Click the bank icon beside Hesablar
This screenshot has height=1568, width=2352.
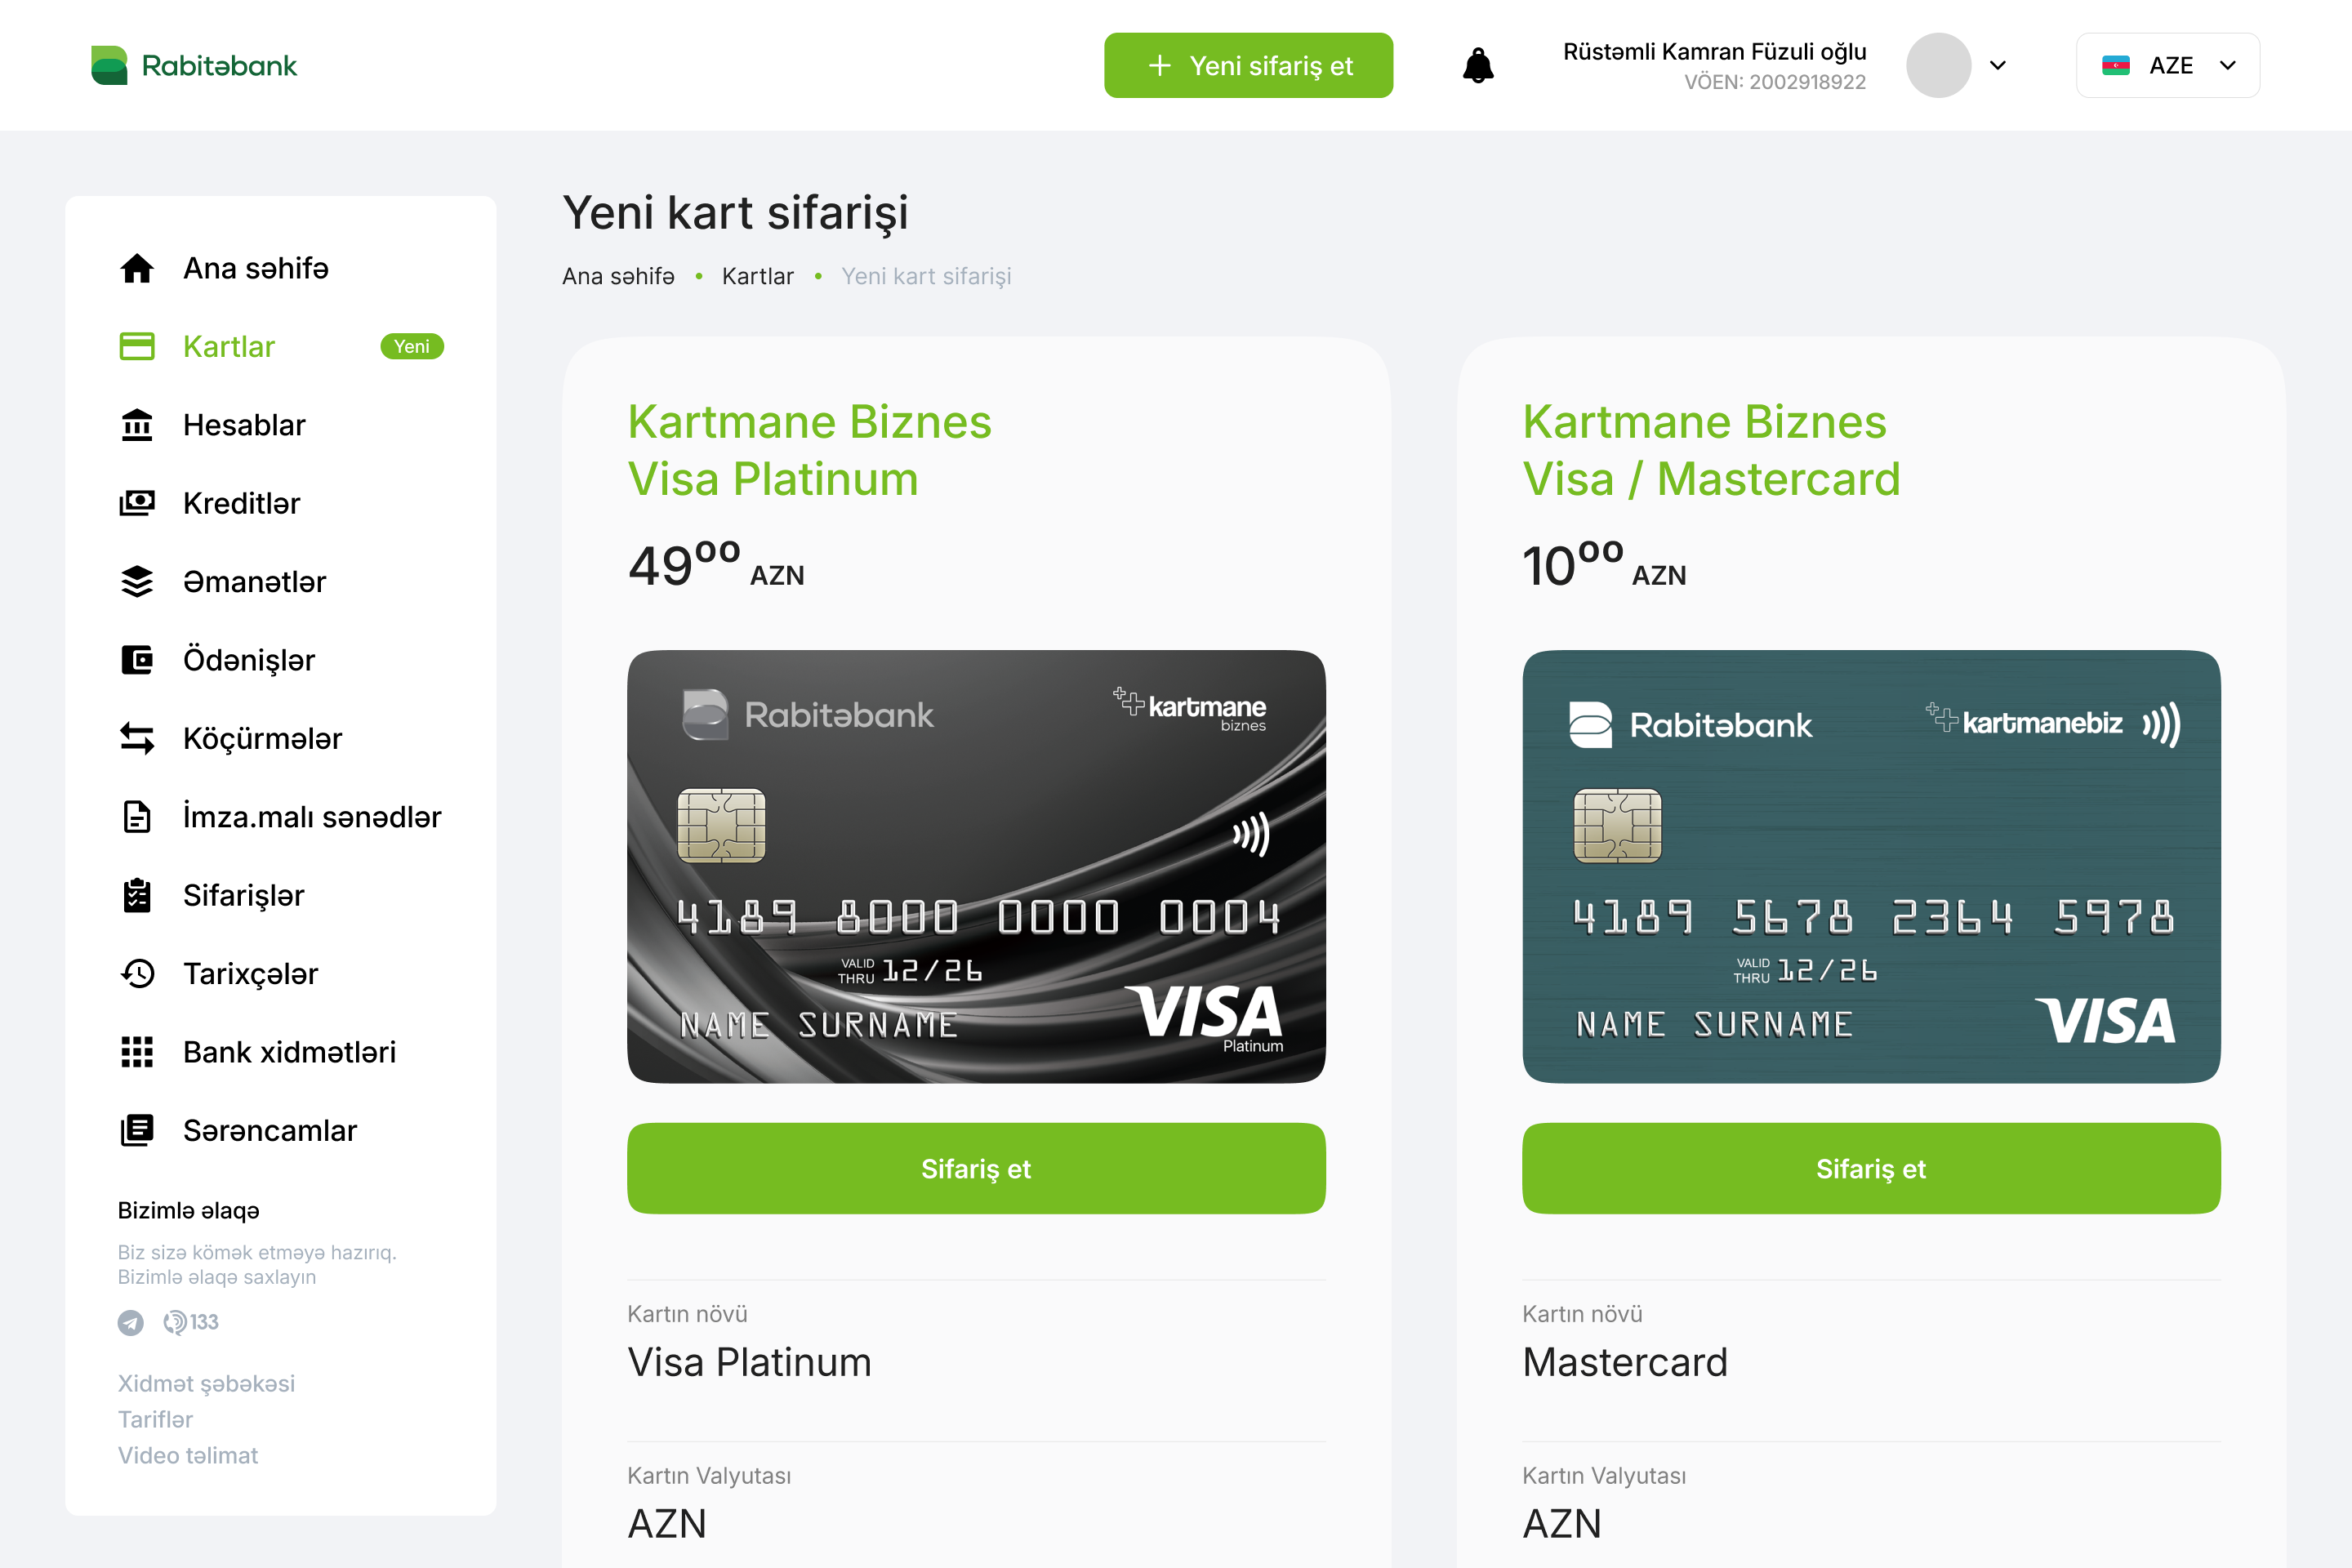click(x=137, y=425)
